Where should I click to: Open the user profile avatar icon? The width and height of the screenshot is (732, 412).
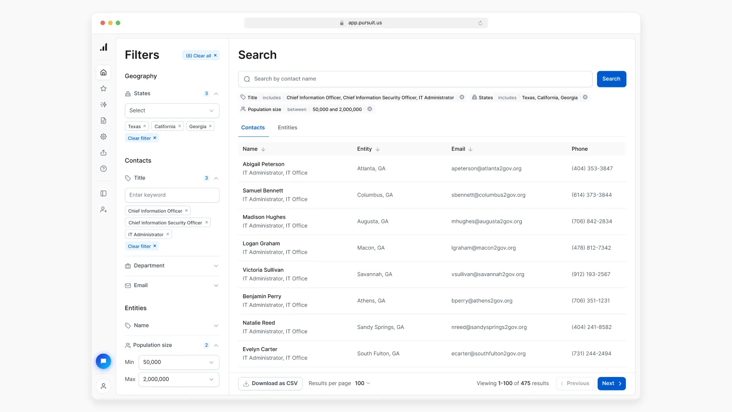point(103,386)
